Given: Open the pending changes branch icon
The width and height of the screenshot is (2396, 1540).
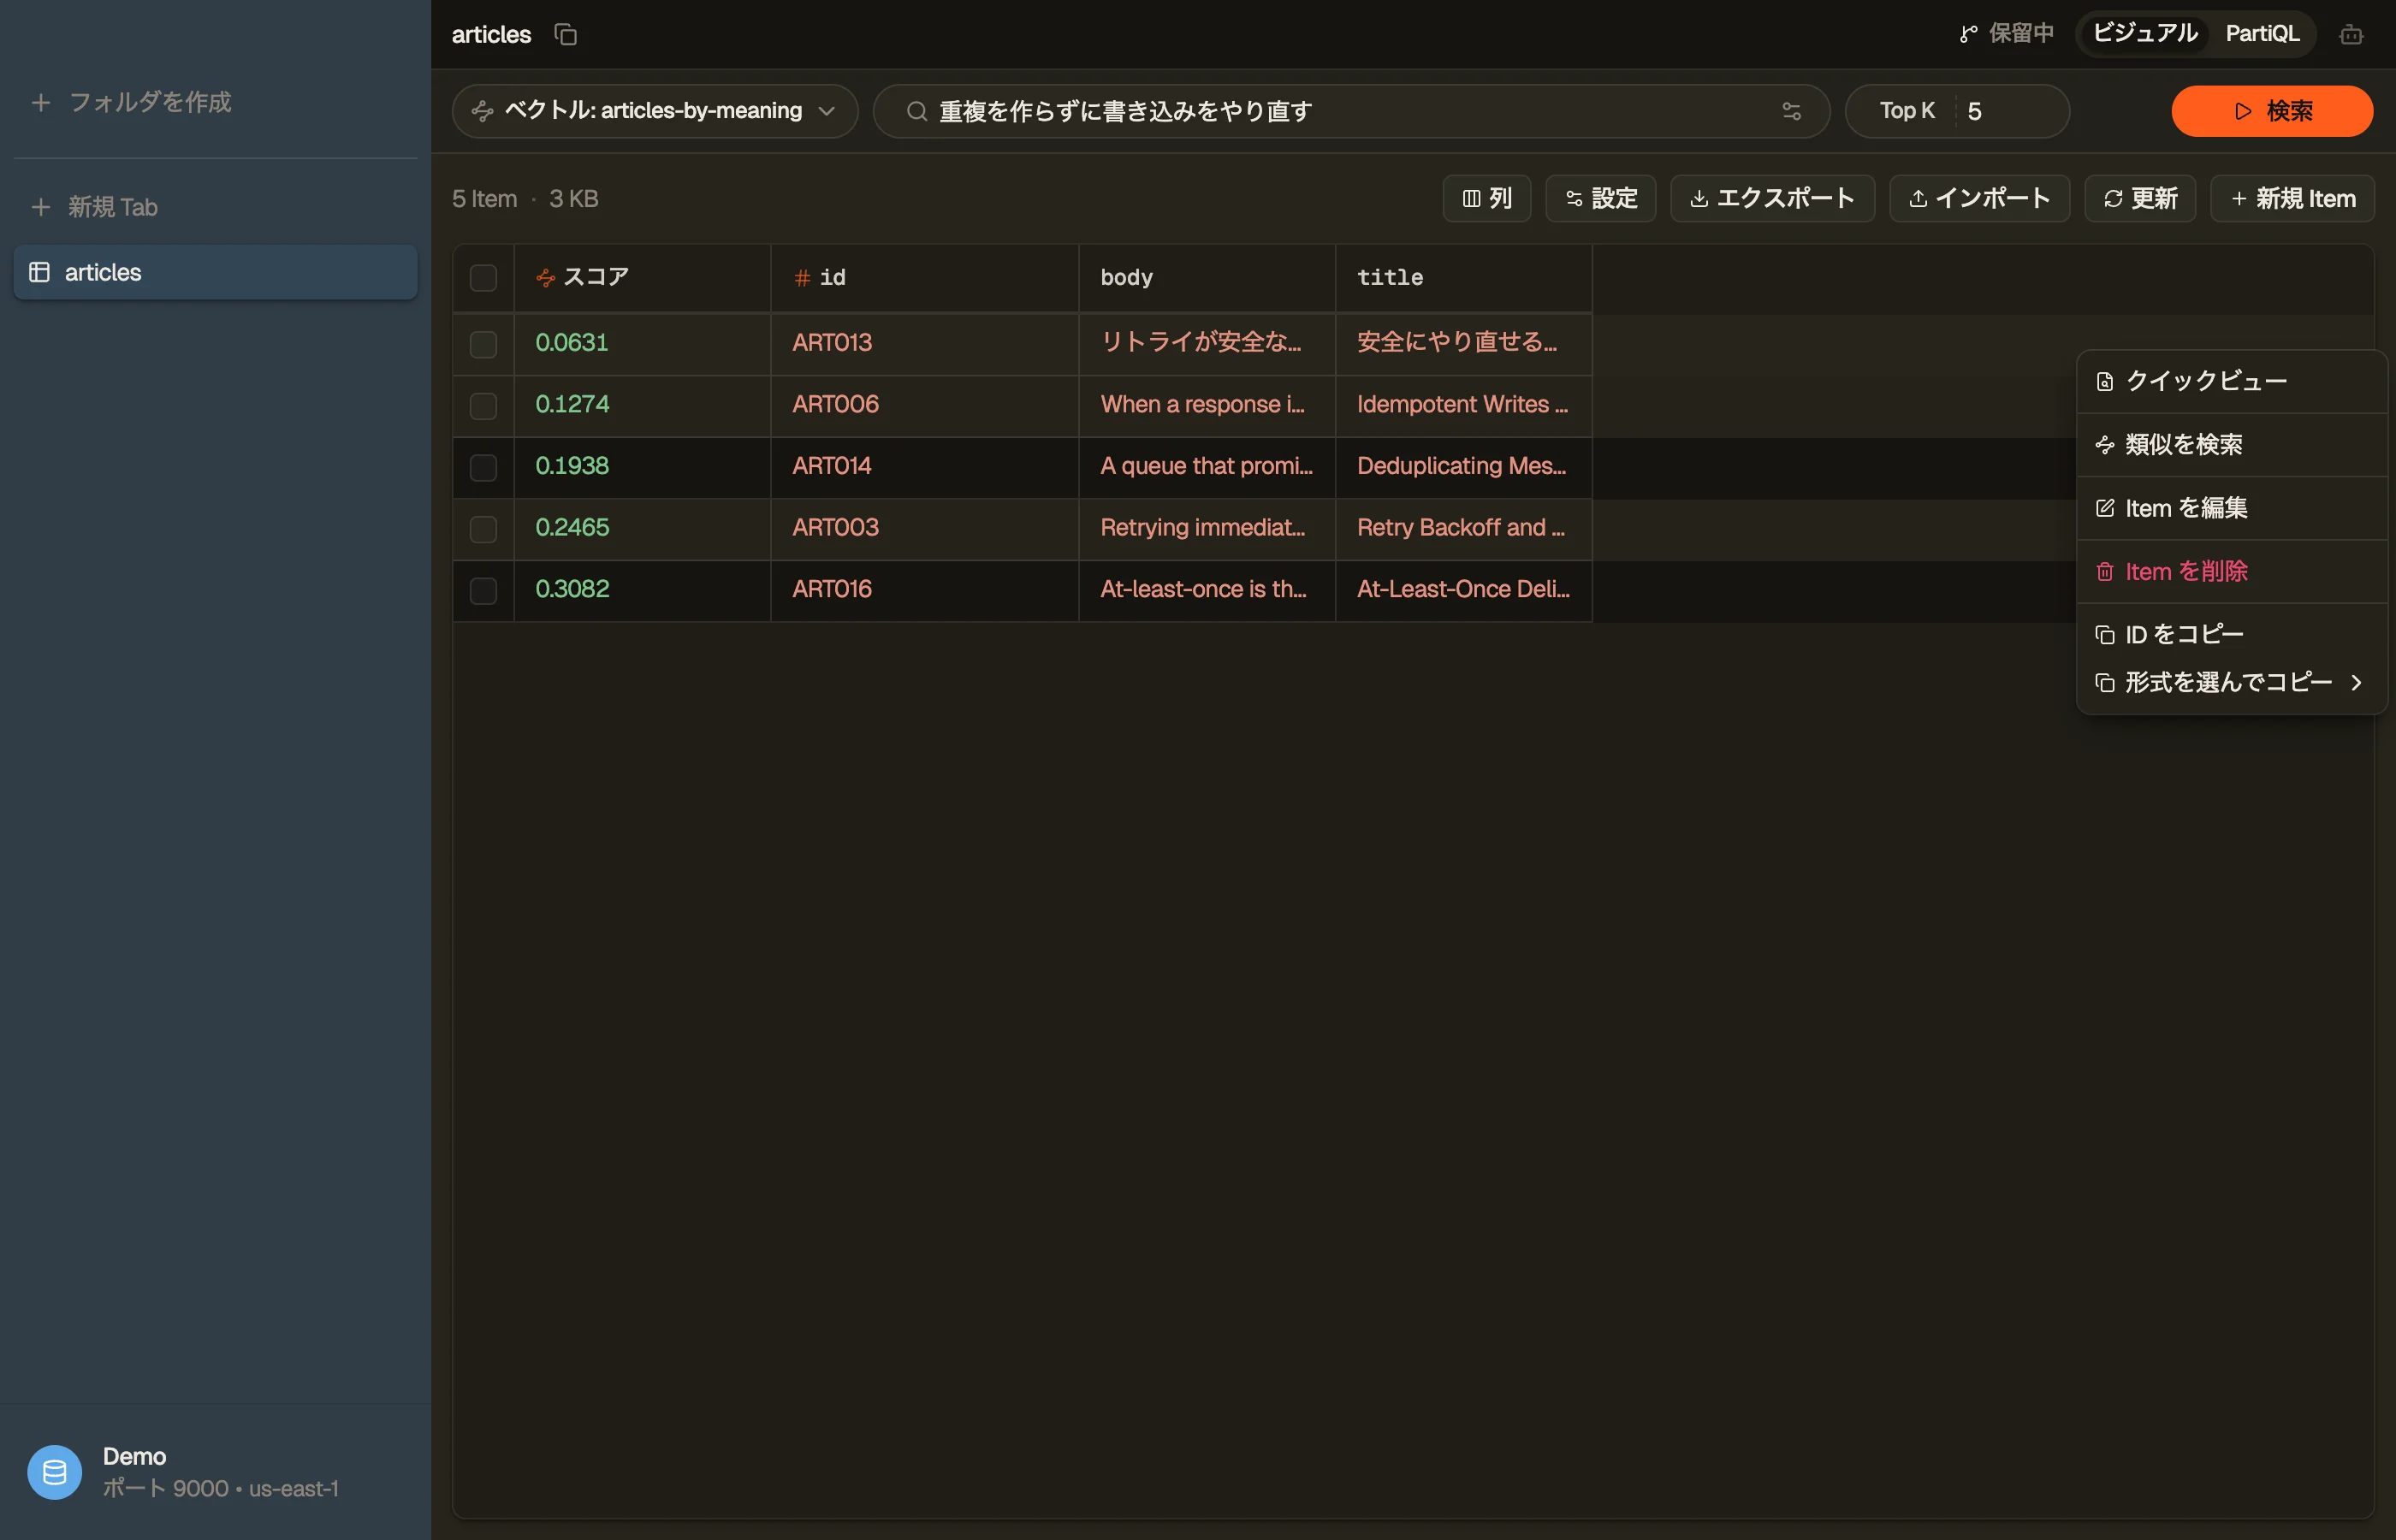Looking at the screenshot, I should tap(1967, 34).
